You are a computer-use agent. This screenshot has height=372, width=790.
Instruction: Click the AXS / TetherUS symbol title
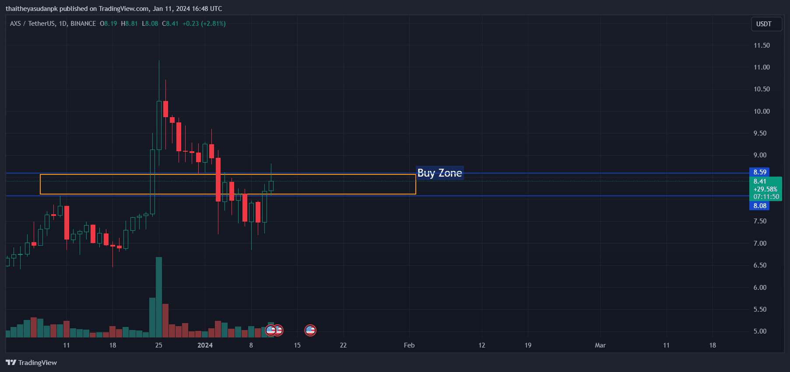coord(53,24)
